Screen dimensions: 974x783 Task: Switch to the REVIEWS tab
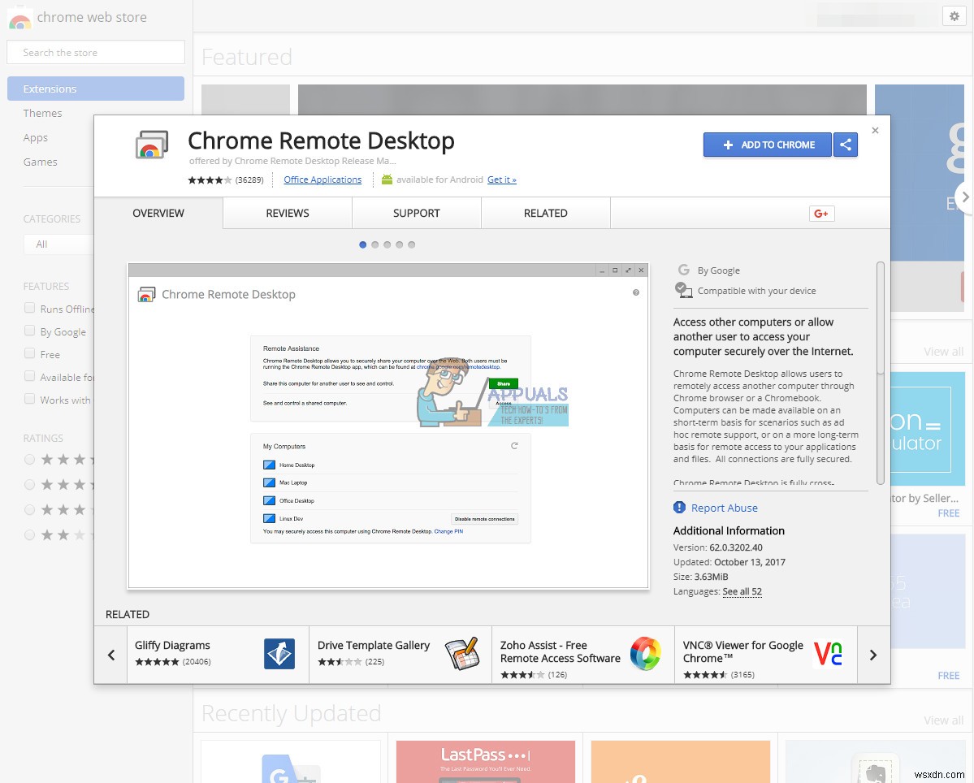(x=287, y=213)
